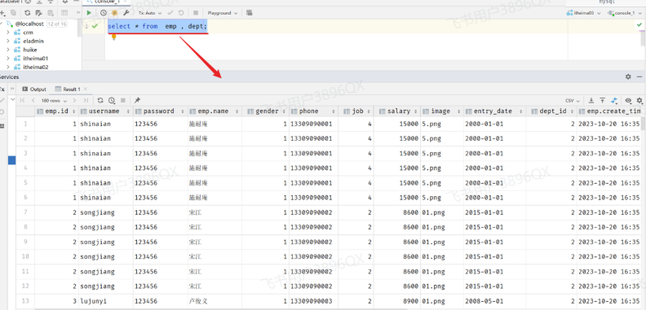This screenshot has width=646, height=310.
Task: Go to first page of results
Action: coord(23,100)
